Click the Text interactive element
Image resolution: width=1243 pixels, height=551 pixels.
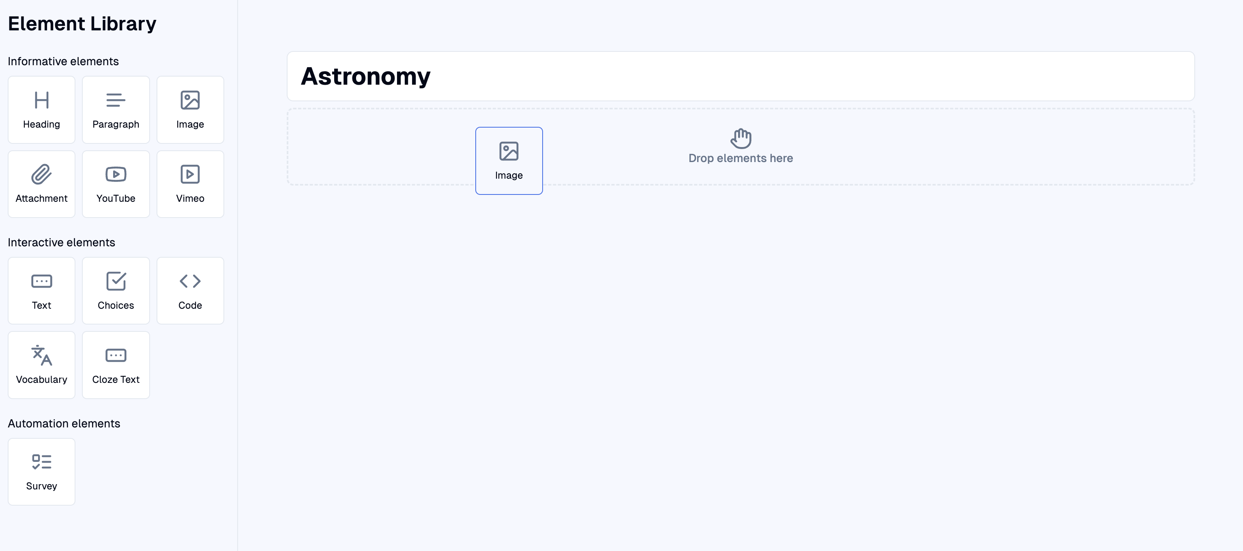41,290
